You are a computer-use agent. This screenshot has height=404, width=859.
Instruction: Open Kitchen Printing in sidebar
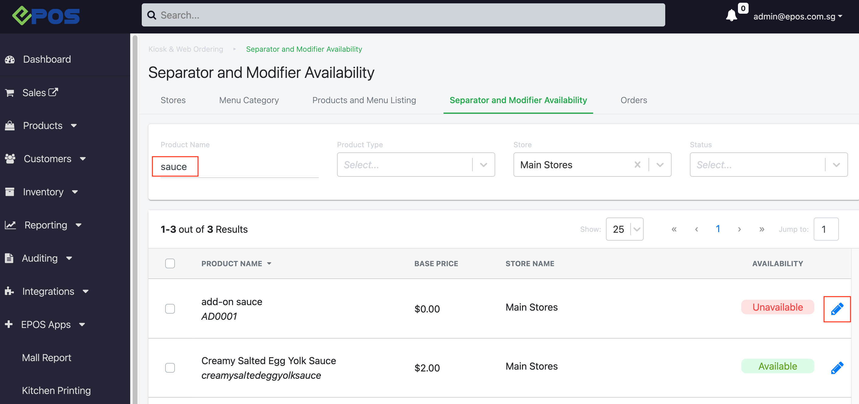(56, 390)
